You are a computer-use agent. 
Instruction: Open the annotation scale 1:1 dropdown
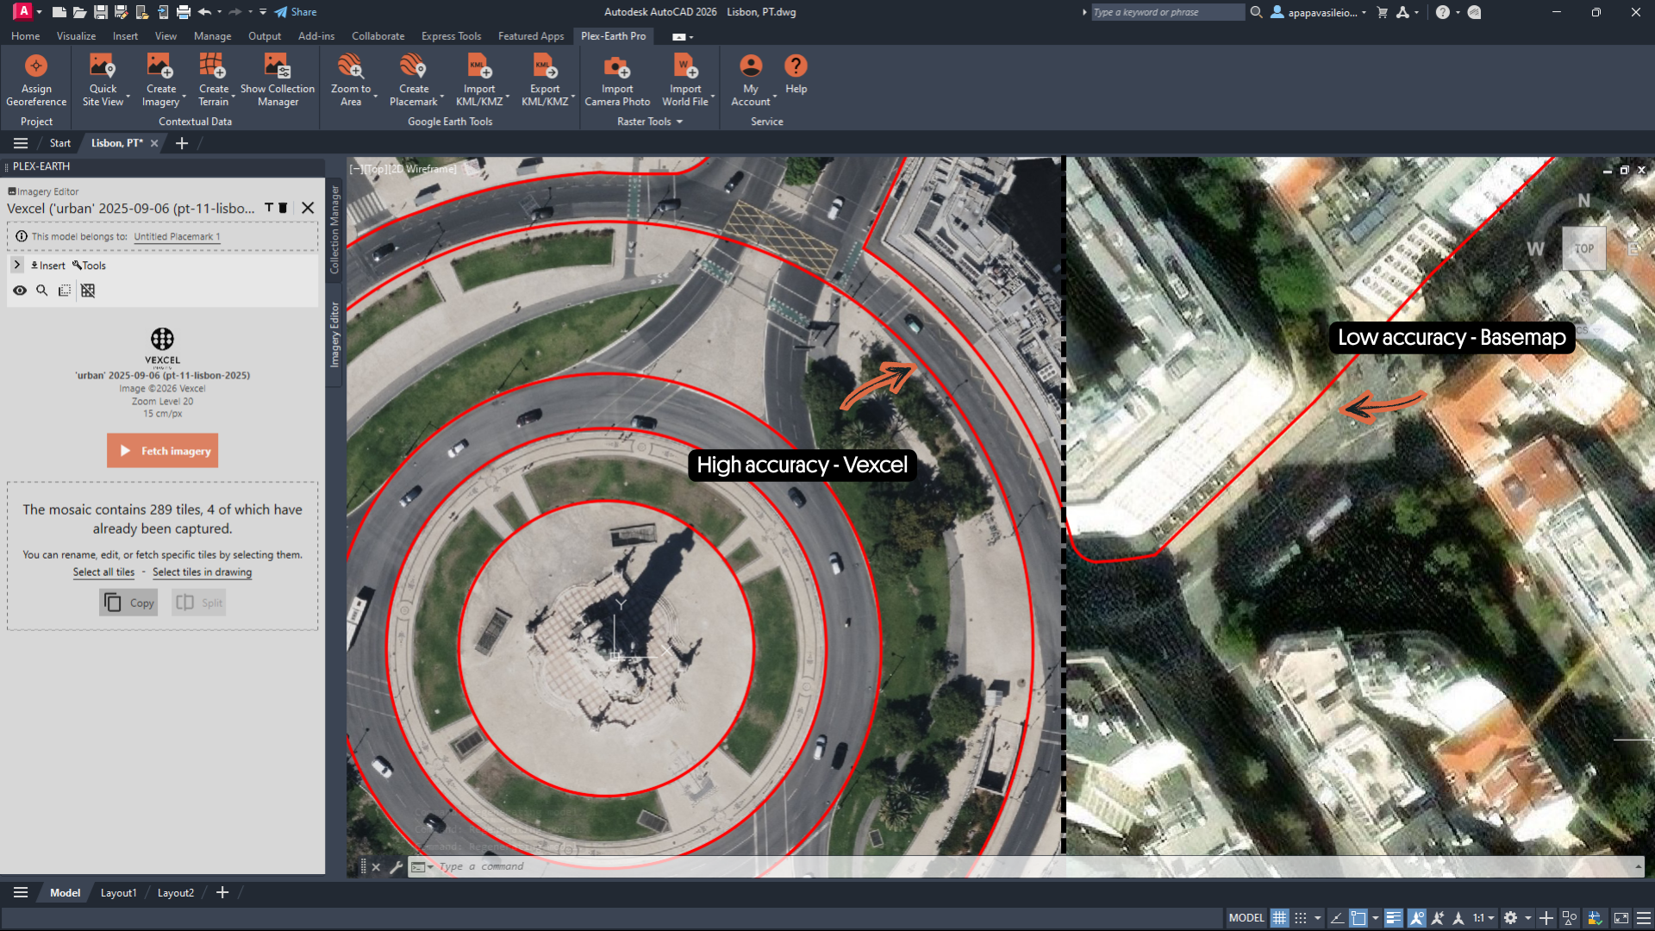pyautogui.click(x=1483, y=918)
